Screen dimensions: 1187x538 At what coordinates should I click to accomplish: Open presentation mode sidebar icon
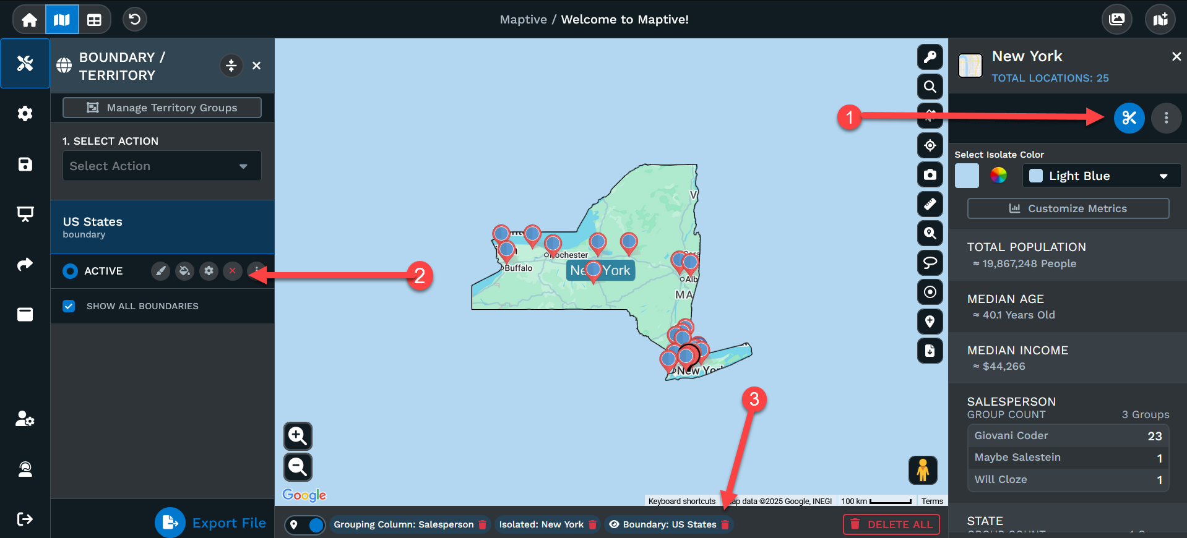point(25,215)
